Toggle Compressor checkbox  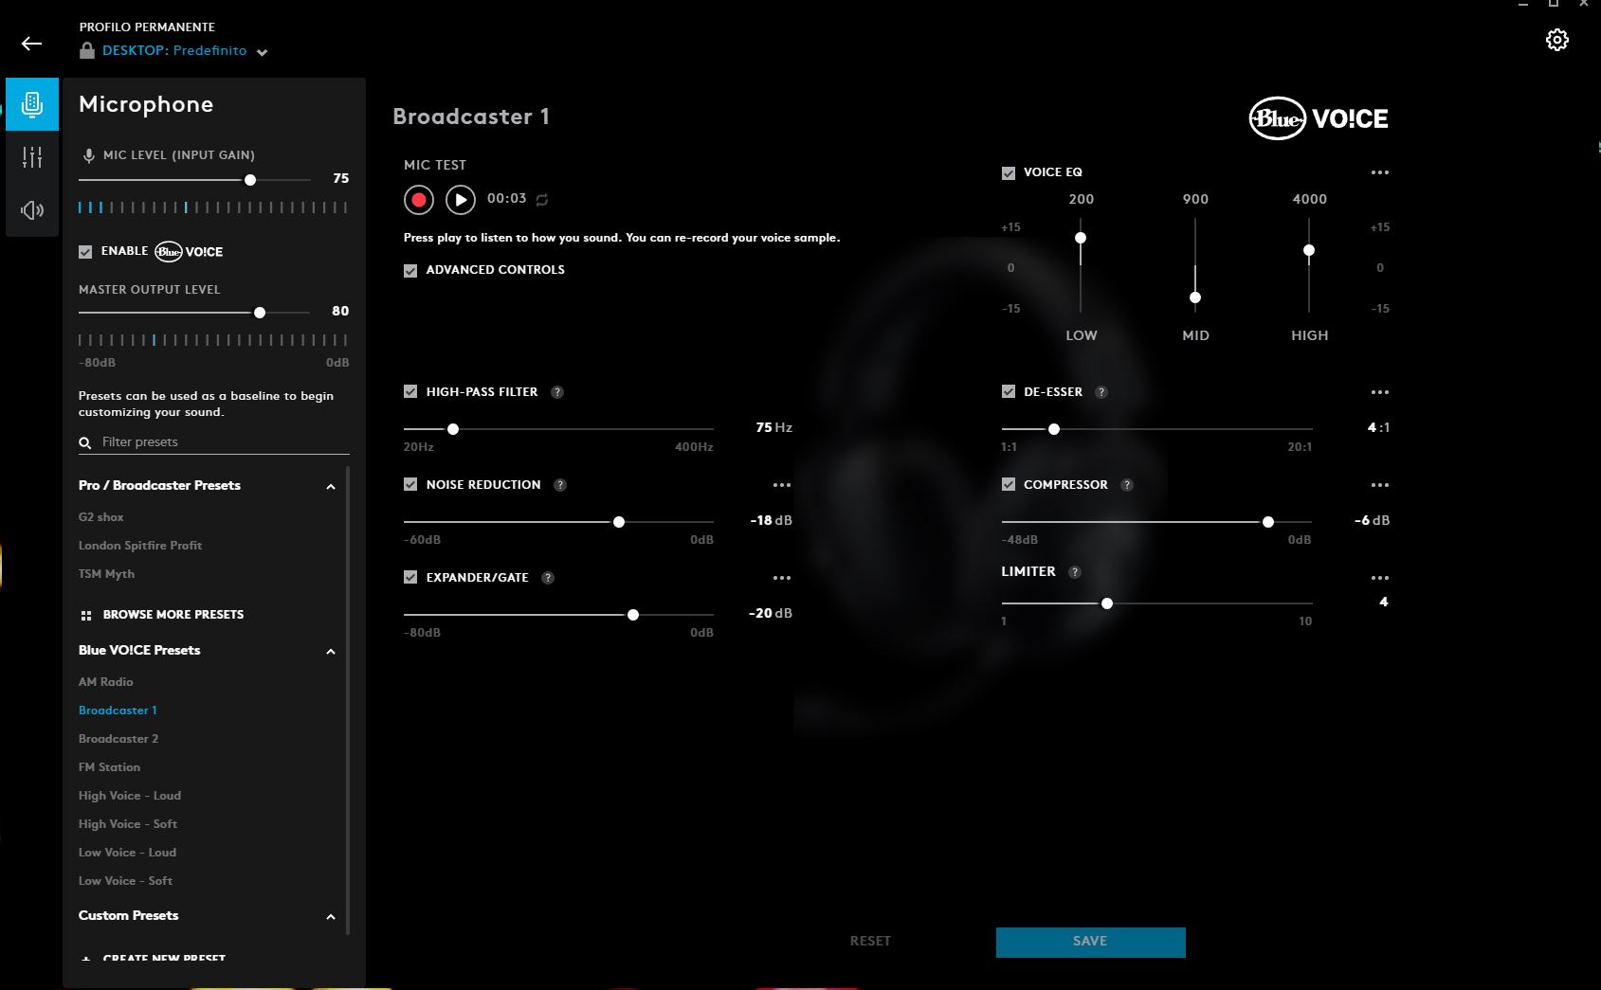pos(1009,484)
